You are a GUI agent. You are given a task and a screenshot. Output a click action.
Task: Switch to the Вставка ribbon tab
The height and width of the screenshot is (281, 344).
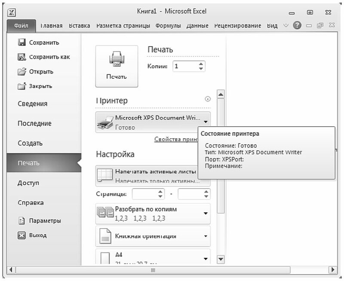80,26
